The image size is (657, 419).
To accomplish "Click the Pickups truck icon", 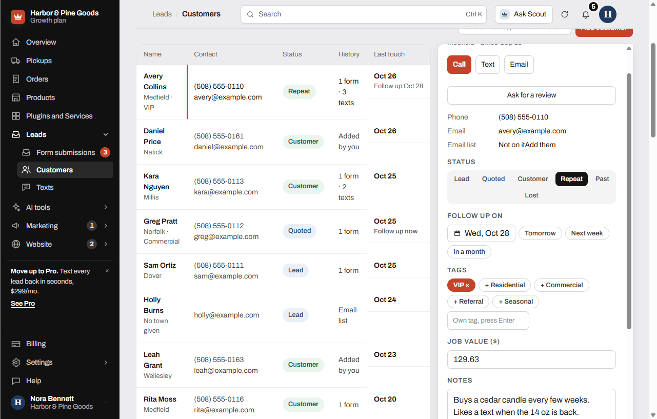I will [16, 61].
